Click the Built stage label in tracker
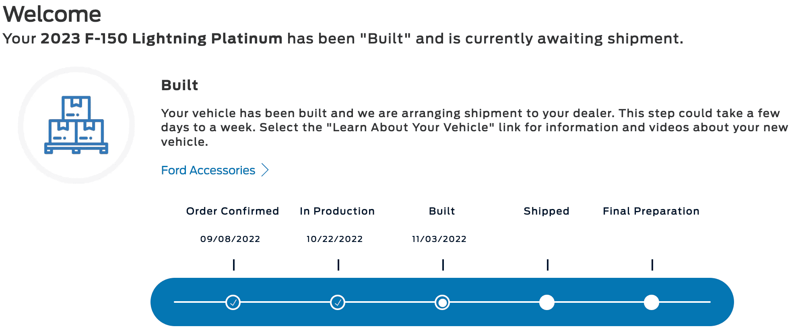Screen dimensions: 796x335 click(442, 211)
